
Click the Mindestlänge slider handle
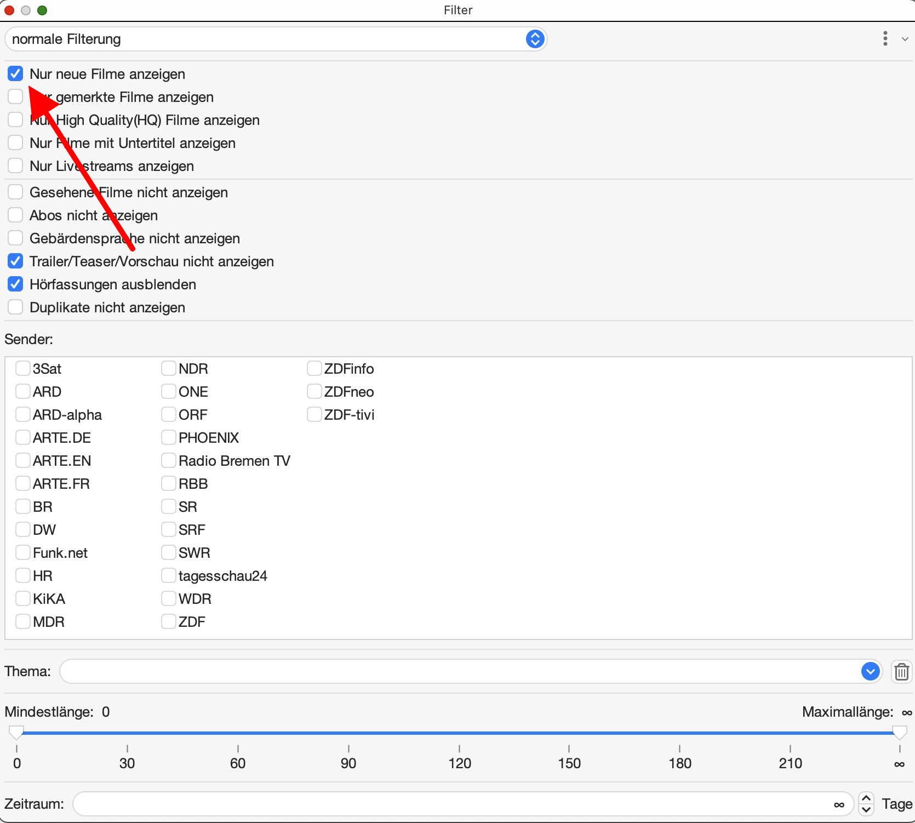tap(16, 732)
